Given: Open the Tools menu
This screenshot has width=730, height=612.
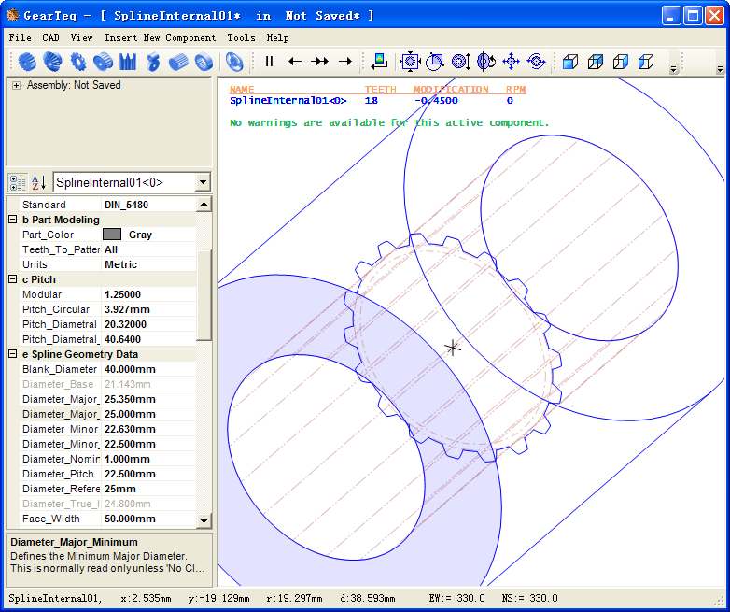Looking at the screenshot, I should [x=241, y=37].
